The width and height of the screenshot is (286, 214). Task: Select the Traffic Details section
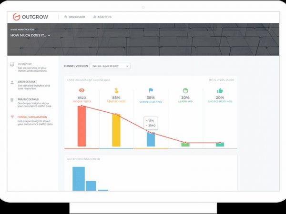(x=29, y=99)
